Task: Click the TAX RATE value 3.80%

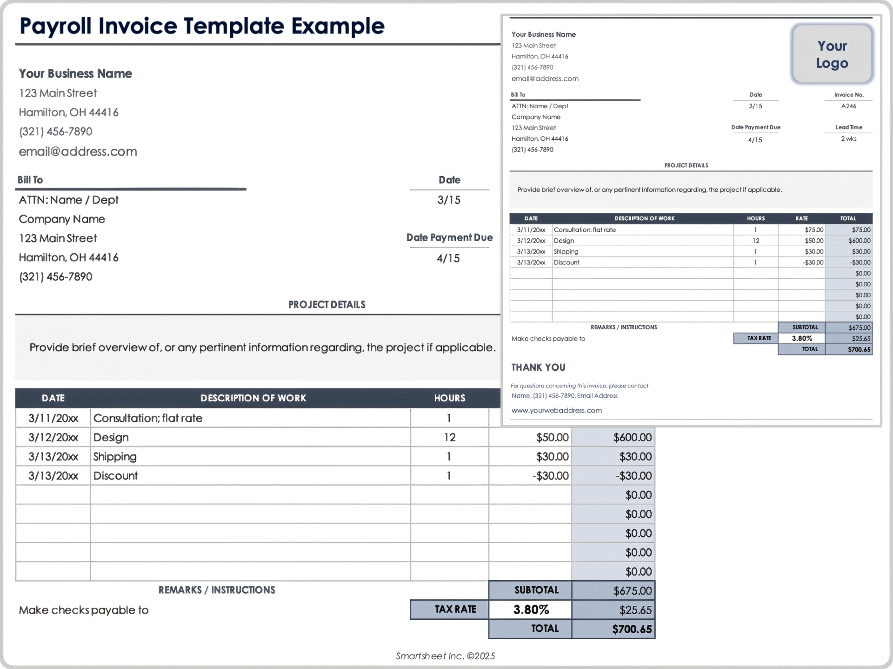Action: coord(530,610)
